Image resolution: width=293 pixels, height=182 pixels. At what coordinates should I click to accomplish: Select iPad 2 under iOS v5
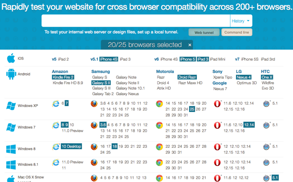(63, 59)
